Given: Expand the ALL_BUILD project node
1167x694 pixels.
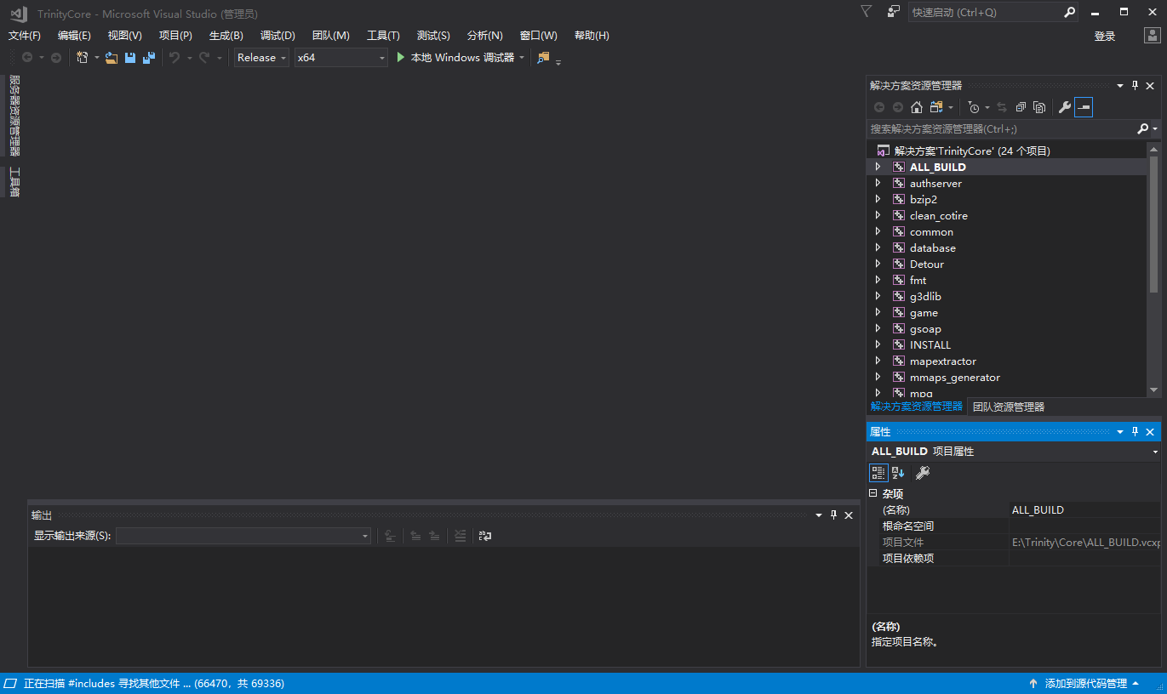Looking at the screenshot, I should pyautogui.click(x=878, y=168).
